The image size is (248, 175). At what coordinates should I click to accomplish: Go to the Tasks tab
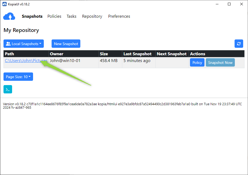click(x=71, y=16)
